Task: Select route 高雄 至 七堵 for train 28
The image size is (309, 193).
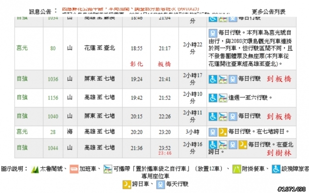Action: 99,132
